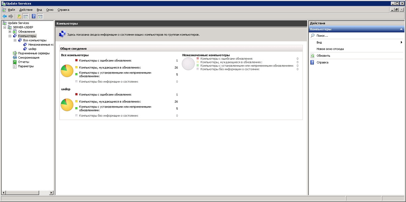Image resolution: width=406 pixels, height=202 pixels.
Task: Select the Параметры options node
Action: pos(26,66)
